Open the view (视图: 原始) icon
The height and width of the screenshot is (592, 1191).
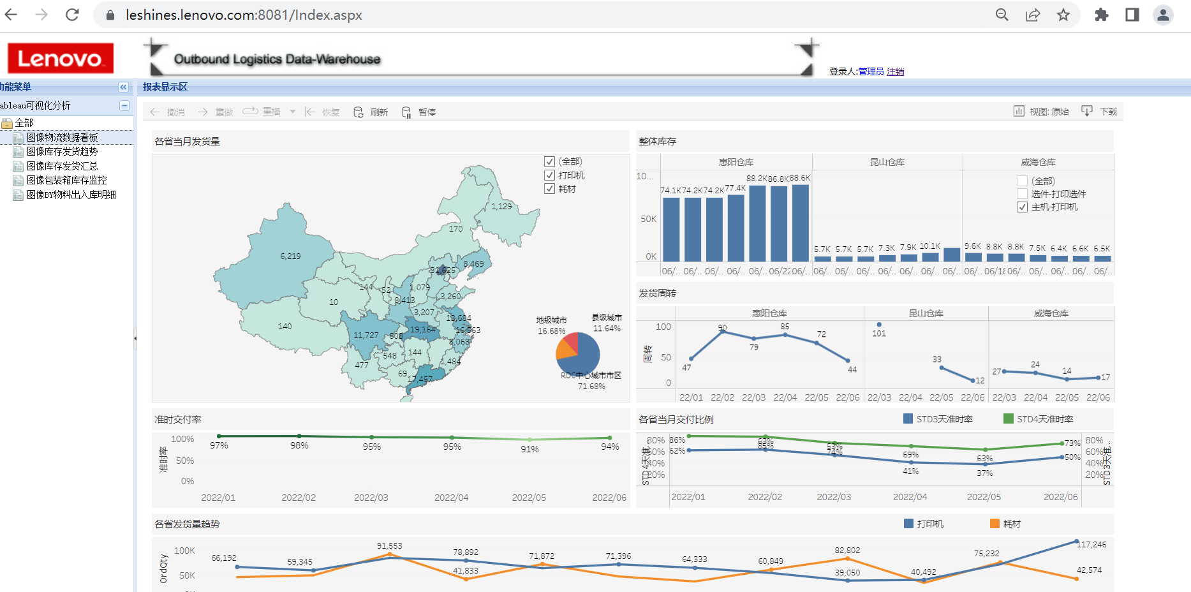coord(1019,112)
